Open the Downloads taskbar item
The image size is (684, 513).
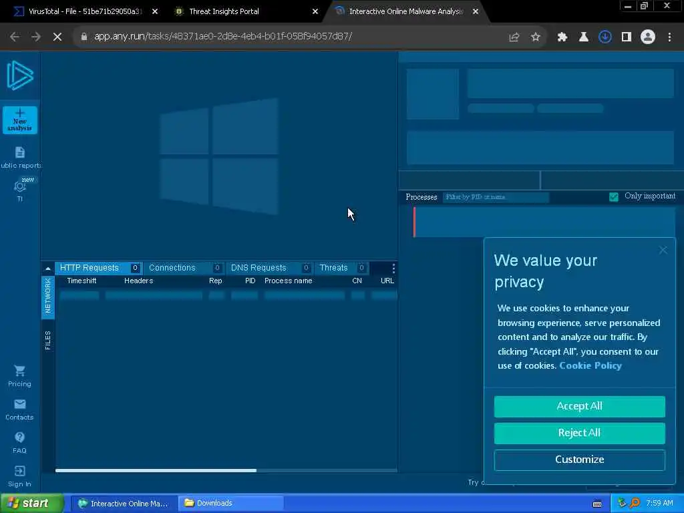[231, 504]
